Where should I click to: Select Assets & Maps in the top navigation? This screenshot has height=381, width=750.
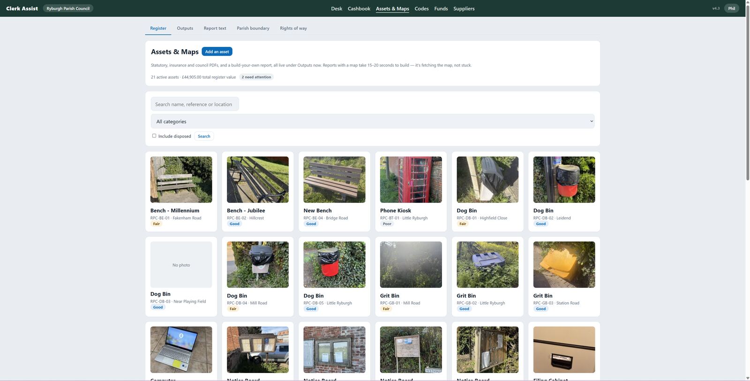[x=392, y=8]
